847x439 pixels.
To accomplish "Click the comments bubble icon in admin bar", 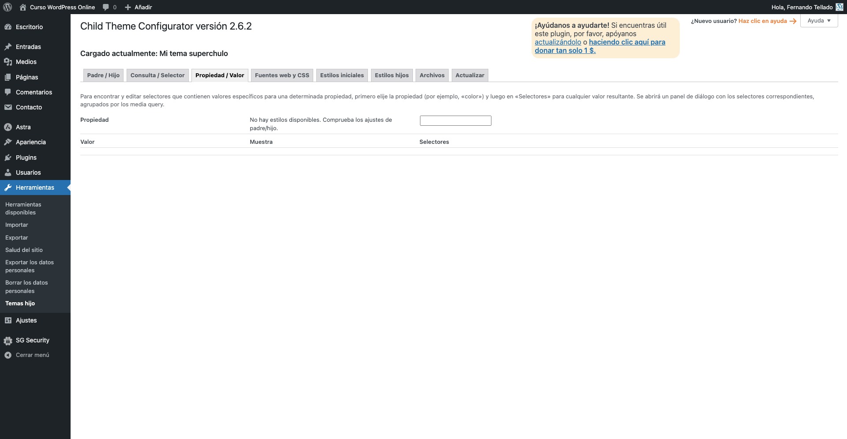I will 106,7.
